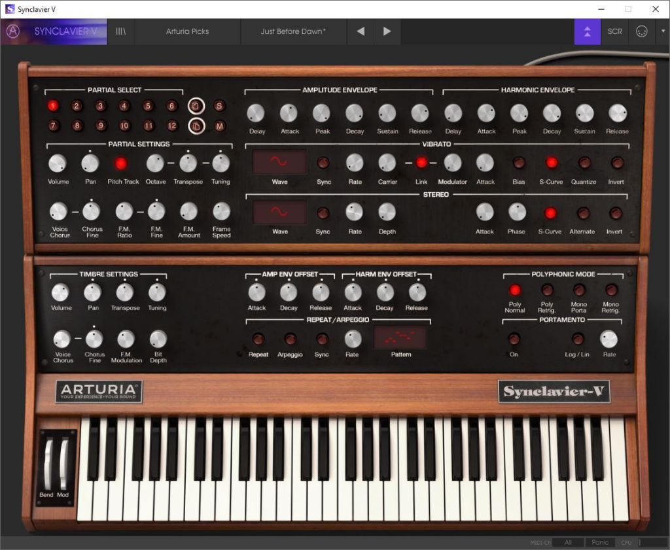Select Mono Retrig. polyphonic mode
Screen dimensions: 670x550
(x=611, y=290)
